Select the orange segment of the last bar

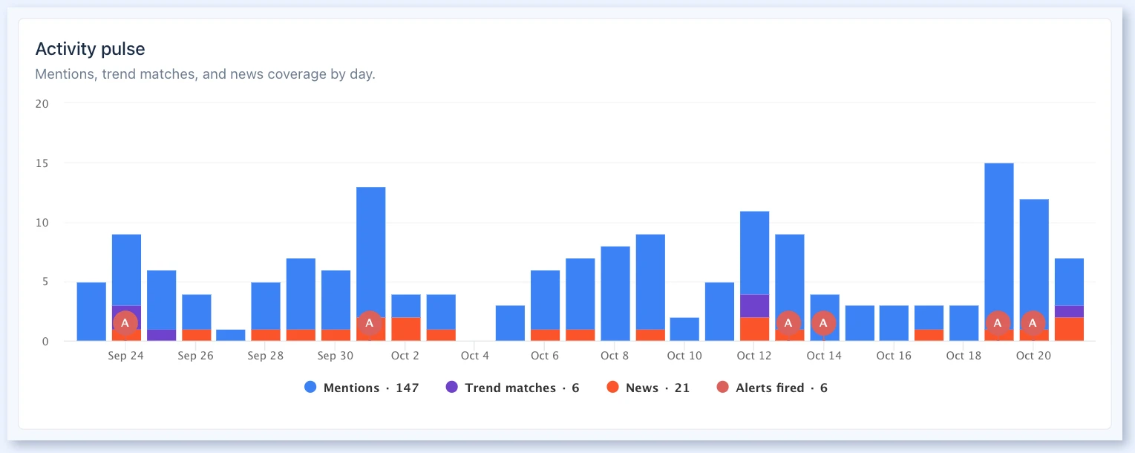(x=1069, y=329)
